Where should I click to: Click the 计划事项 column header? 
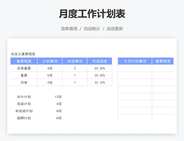[50, 61]
